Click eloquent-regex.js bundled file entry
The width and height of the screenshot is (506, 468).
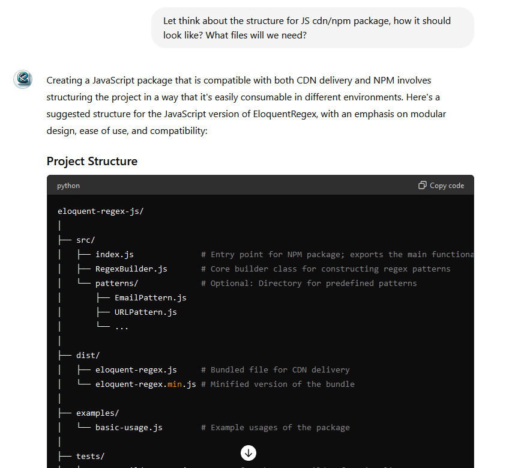click(136, 369)
